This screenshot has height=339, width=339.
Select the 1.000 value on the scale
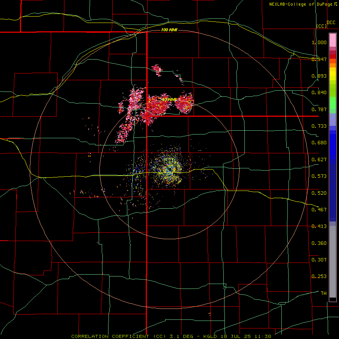319,42
